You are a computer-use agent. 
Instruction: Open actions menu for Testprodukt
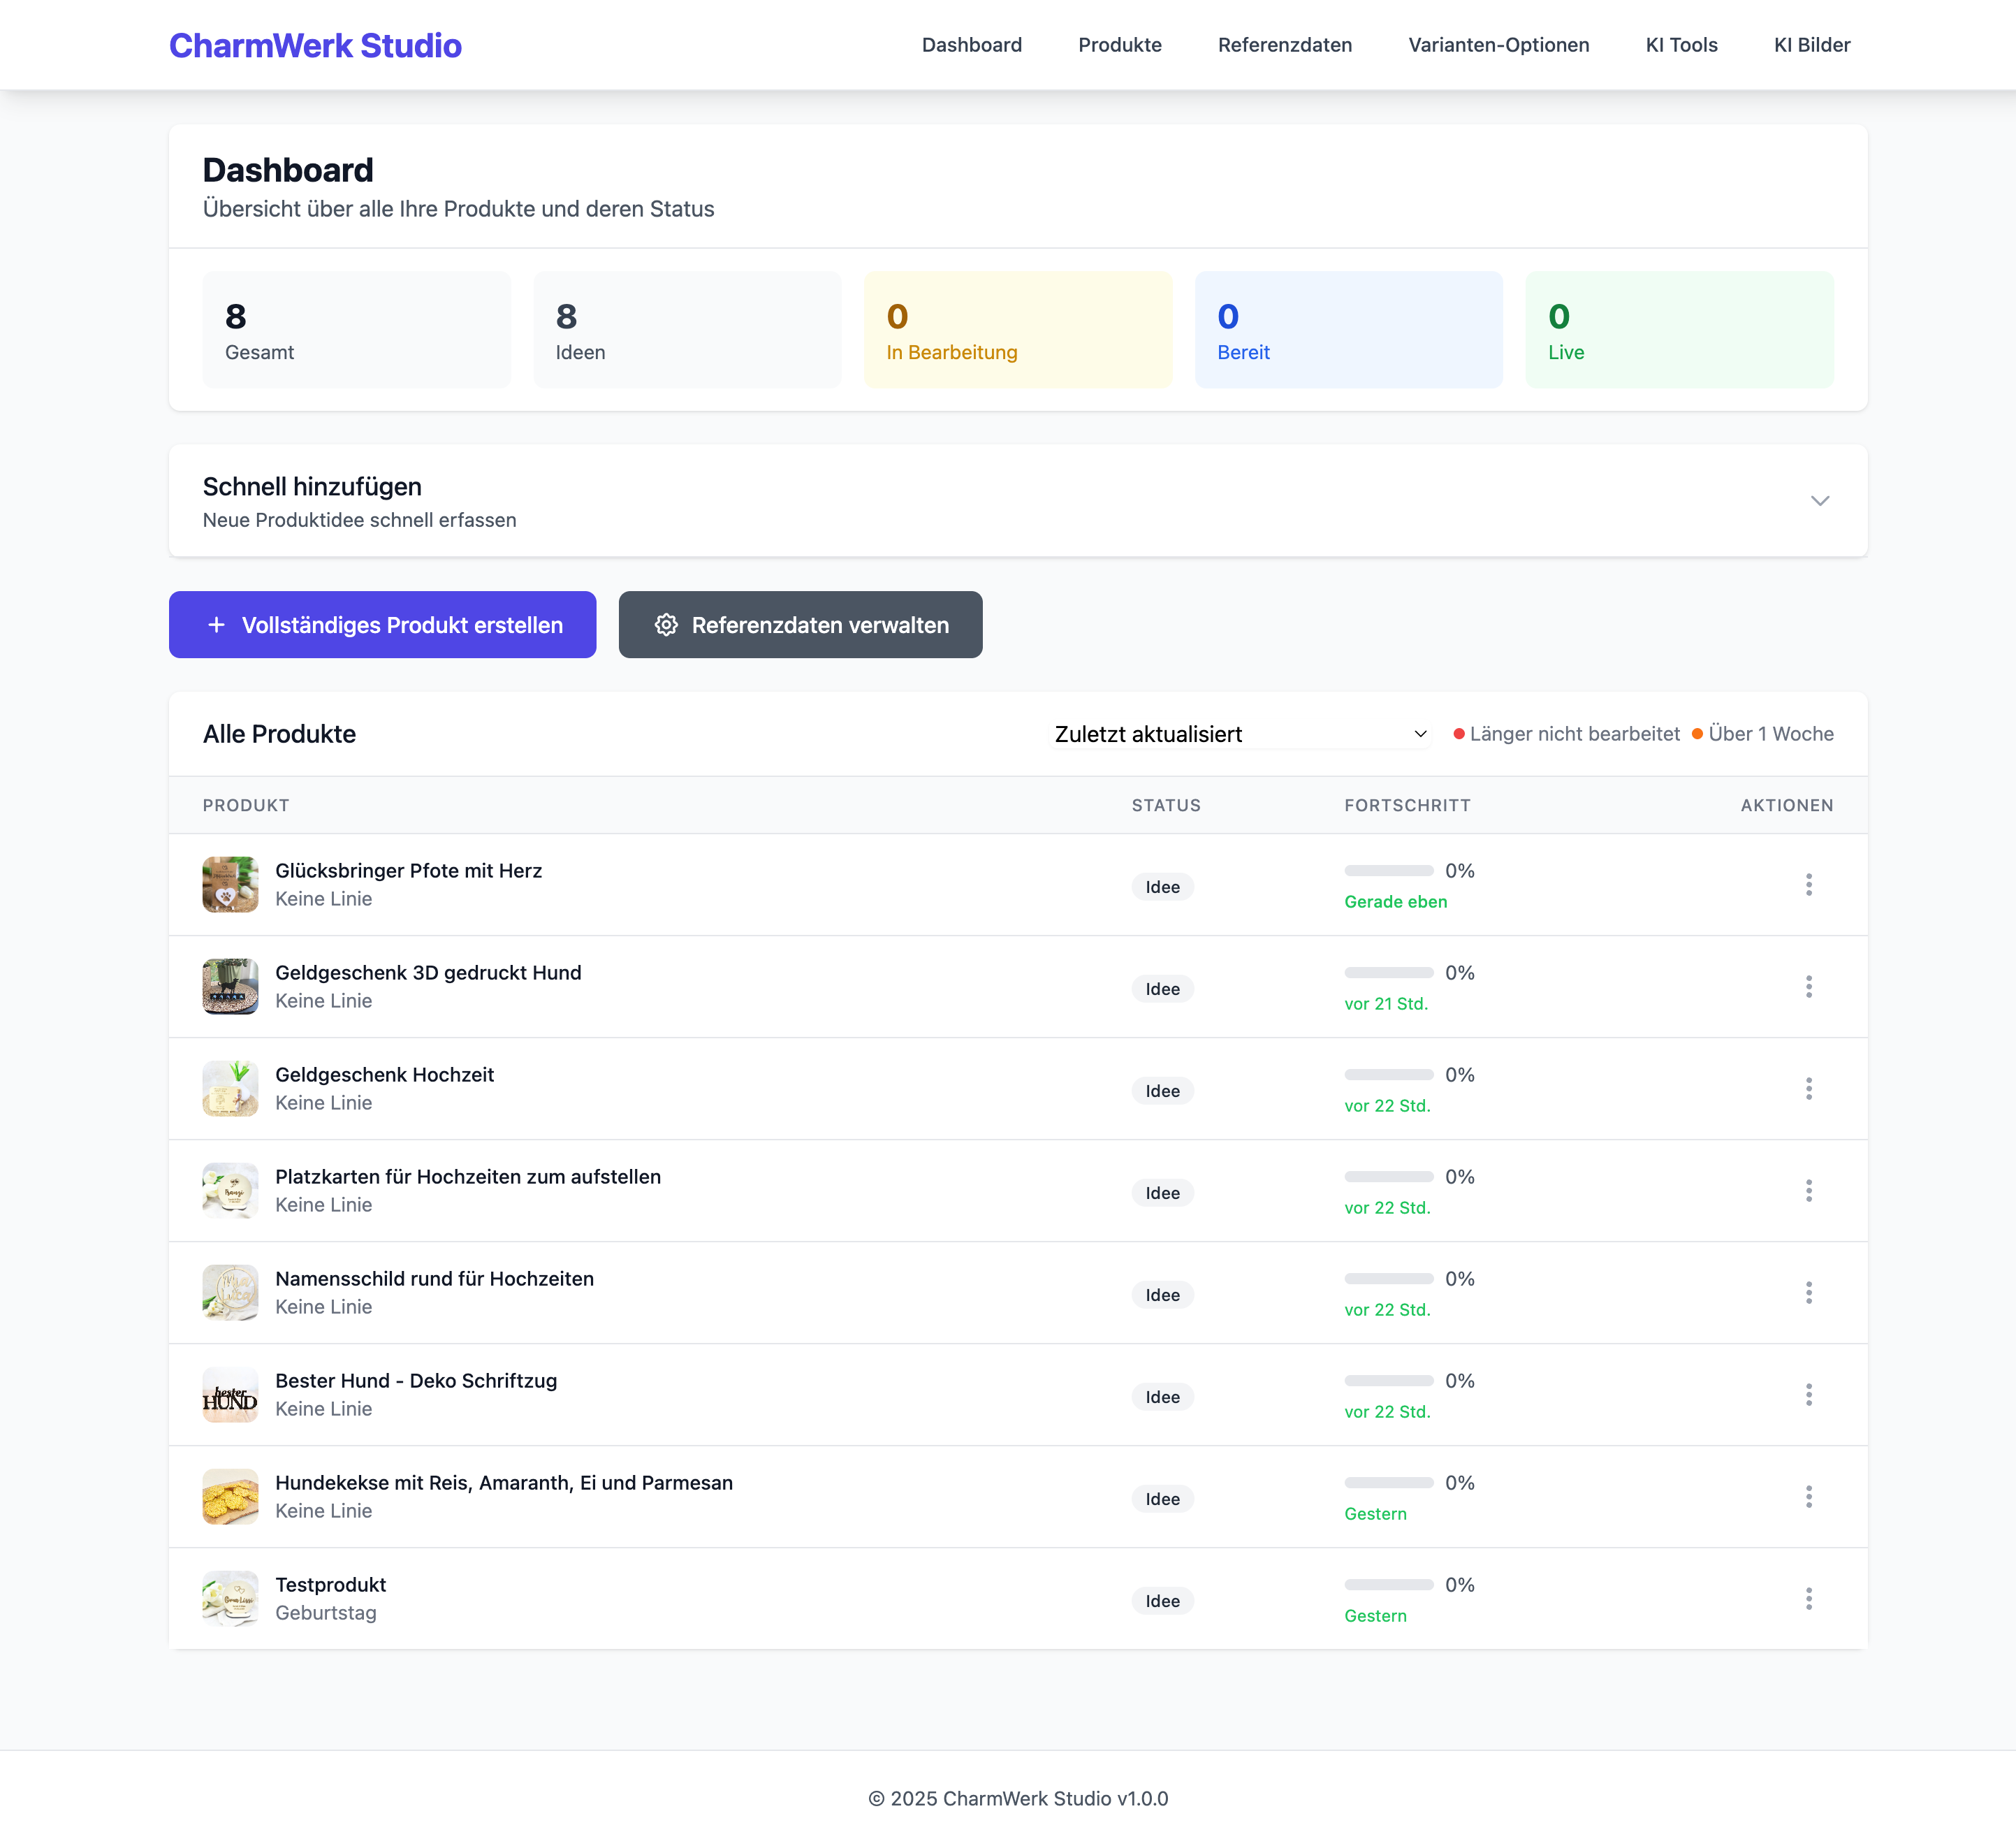pyautogui.click(x=1808, y=1599)
